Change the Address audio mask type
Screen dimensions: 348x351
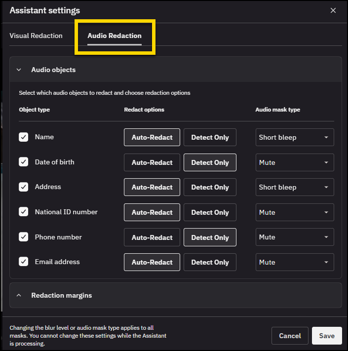(294, 187)
